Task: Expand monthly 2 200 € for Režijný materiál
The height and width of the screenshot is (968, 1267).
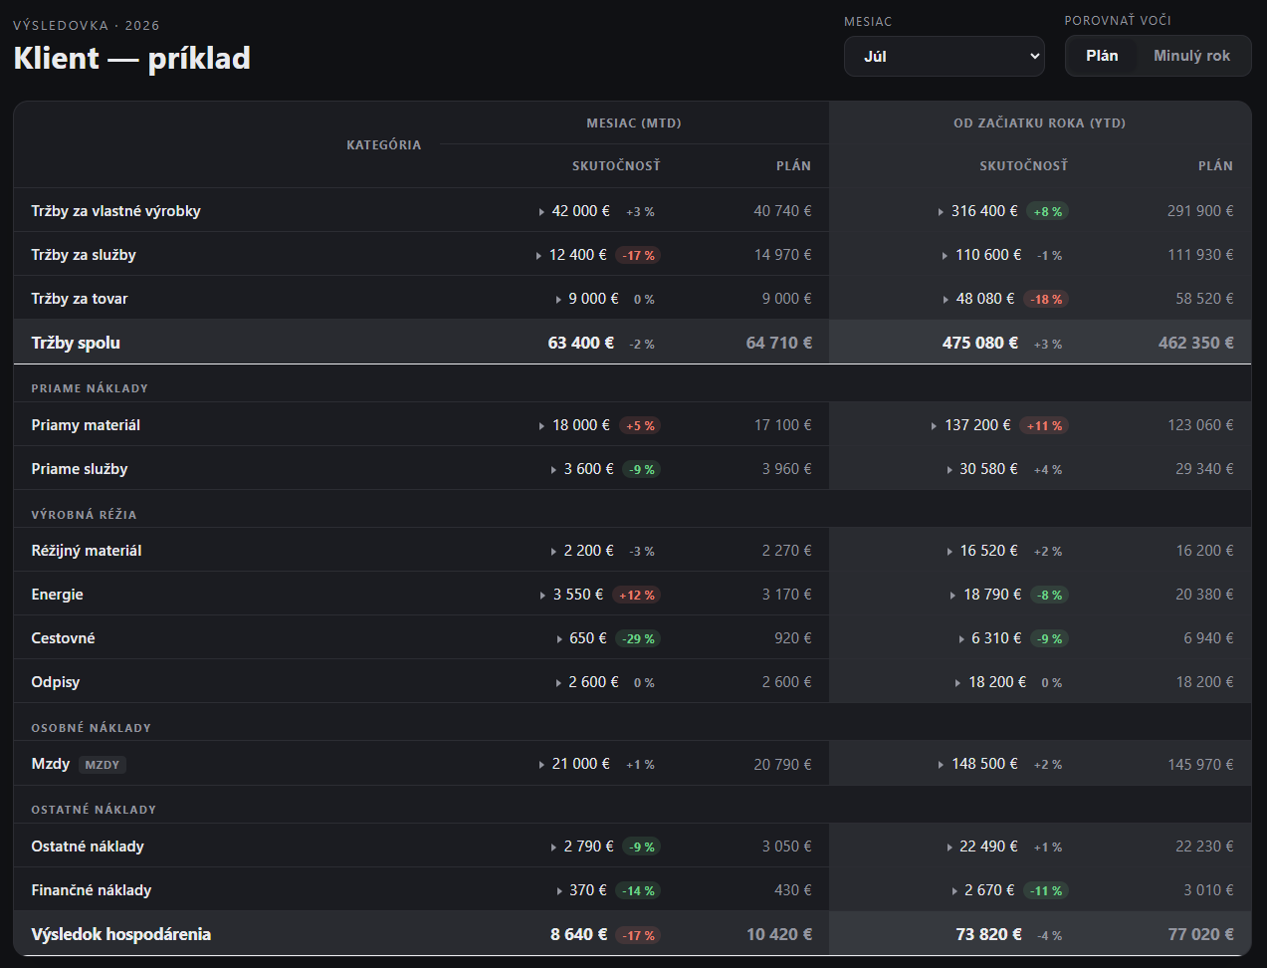Action: click(x=582, y=551)
